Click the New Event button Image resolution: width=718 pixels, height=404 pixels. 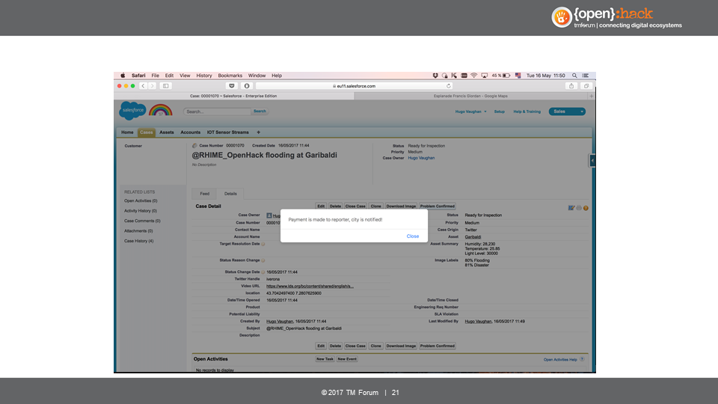pos(347,359)
